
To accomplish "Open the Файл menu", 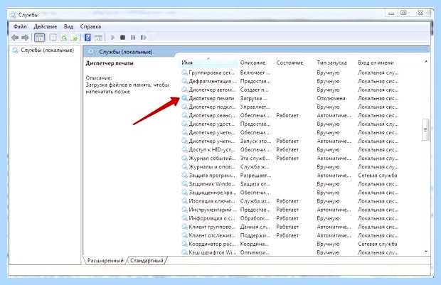I will click(20, 27).
